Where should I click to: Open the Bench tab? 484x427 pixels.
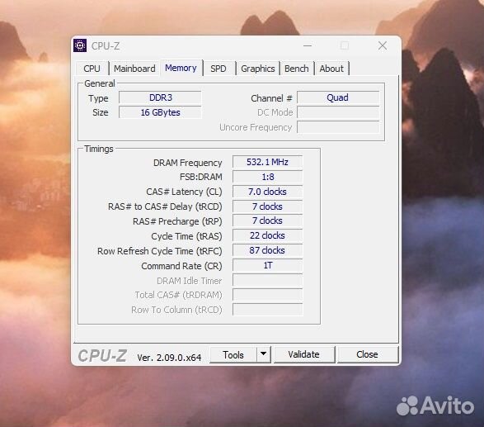(x=297, y=69)
